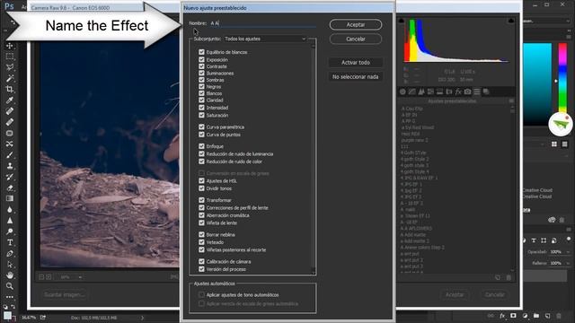Click the Activar todo button
Viewport: 575px width, 323px height.
coord(356,62)
